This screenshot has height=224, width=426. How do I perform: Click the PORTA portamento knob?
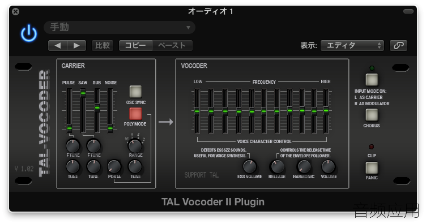pyautogui.click(x=114, y=166)
